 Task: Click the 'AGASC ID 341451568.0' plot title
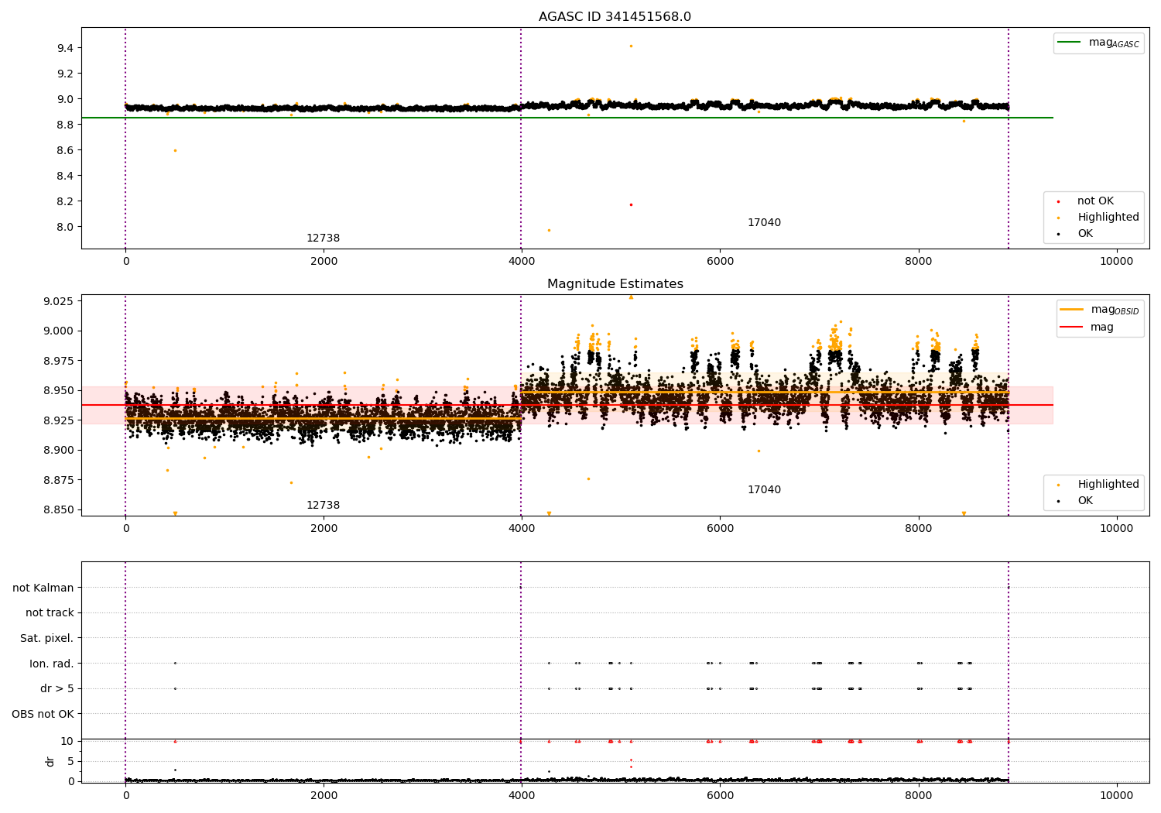615,17
